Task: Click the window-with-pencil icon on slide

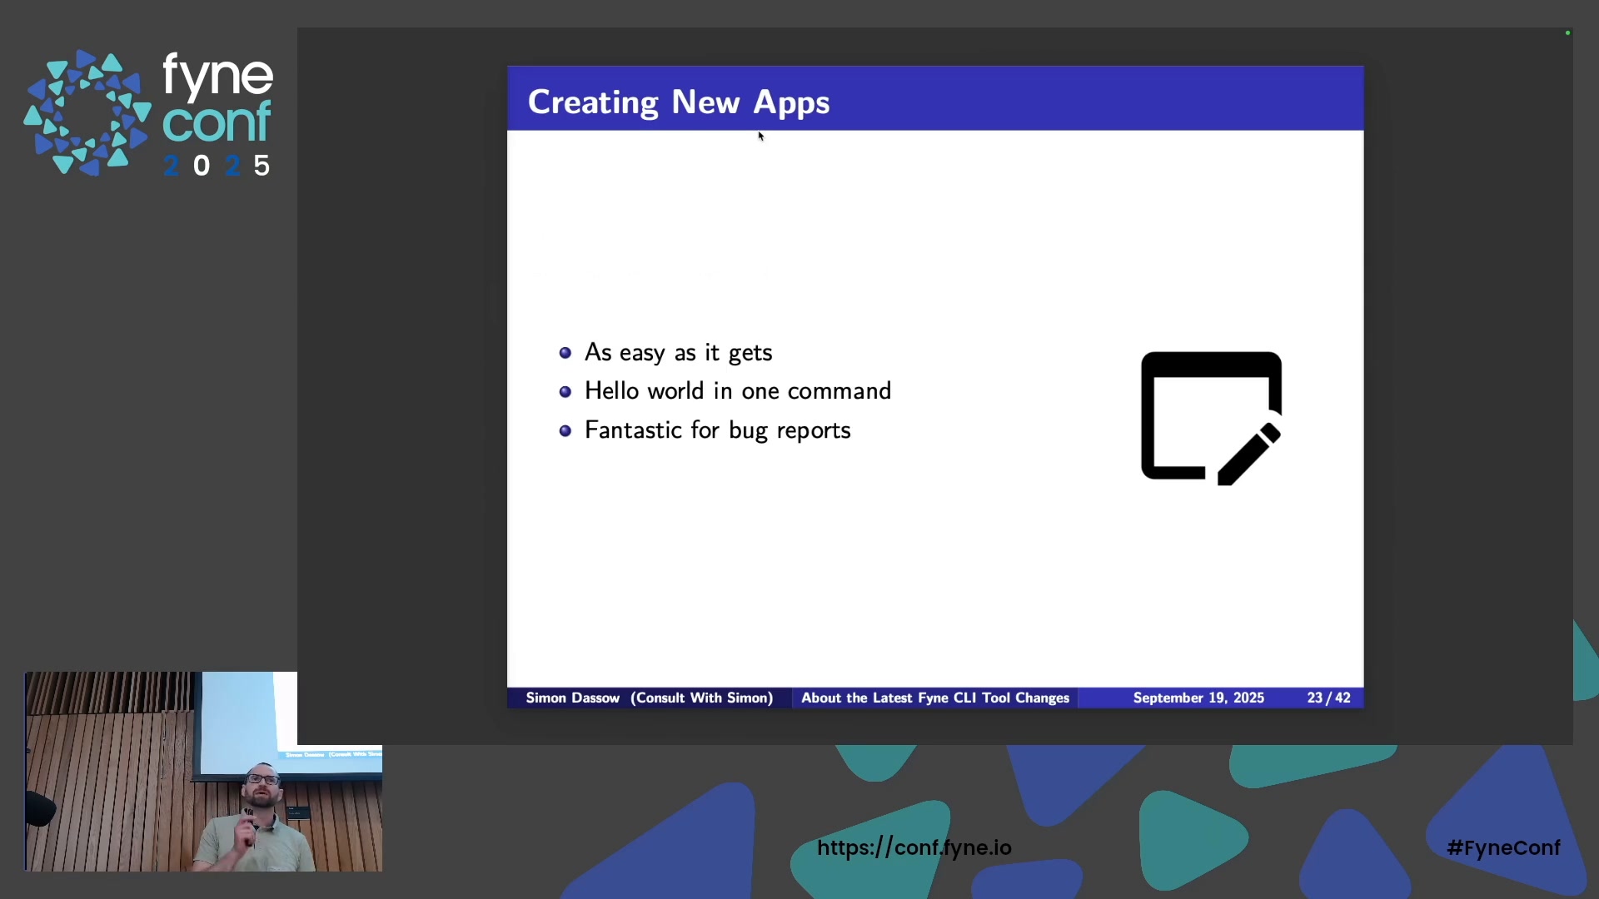Action: pos(1210,418)
